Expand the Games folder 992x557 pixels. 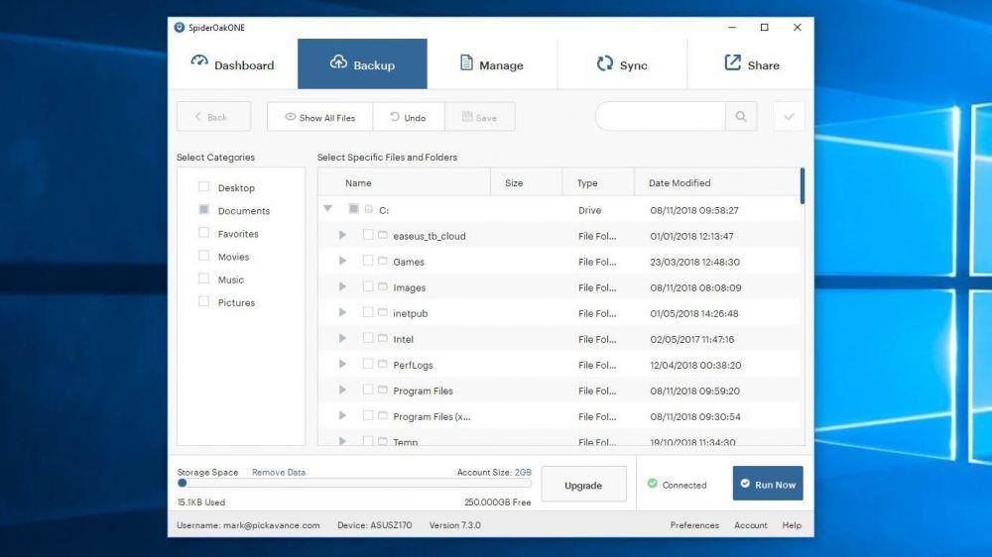click(x=342, y=261)
